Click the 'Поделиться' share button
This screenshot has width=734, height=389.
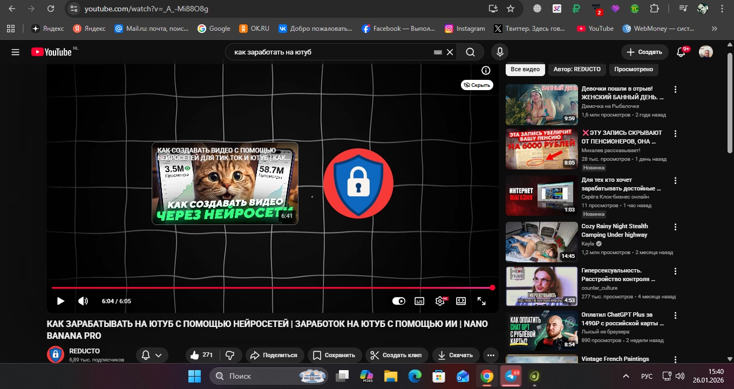pos(274,355)
